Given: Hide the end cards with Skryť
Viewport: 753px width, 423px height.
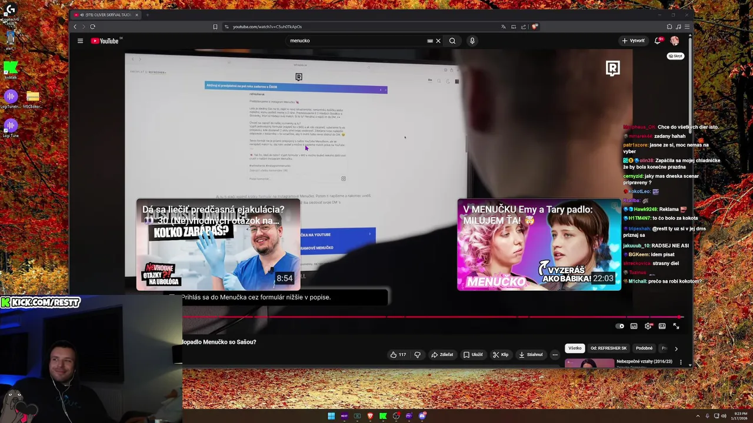Looking at the screenshot, I should tap(675, 56).
